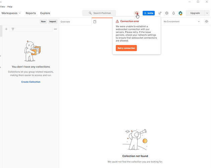Go to Explore
Screen dimensions: 211x168
(x=45, y=13)
